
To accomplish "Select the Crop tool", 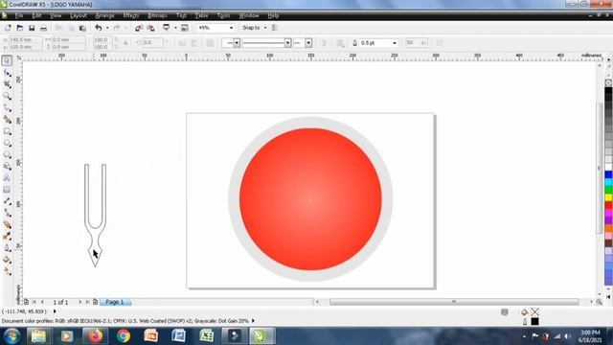I will click(7, 84).
